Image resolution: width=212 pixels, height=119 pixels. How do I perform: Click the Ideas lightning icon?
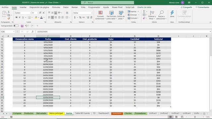(172, 14)
